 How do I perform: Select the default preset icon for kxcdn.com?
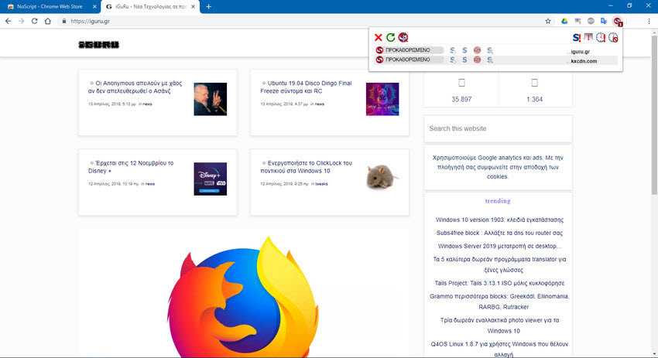pyautogui.click(x=379, y=60)
